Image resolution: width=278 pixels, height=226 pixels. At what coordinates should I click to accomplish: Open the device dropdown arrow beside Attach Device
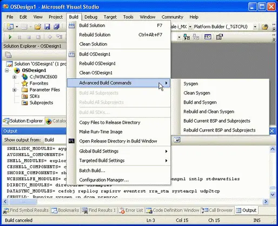(179, 37)
